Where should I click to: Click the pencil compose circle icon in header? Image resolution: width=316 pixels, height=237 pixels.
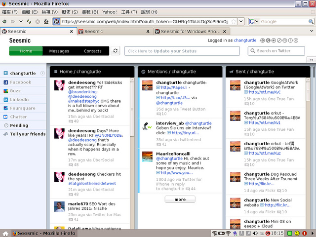279,40
